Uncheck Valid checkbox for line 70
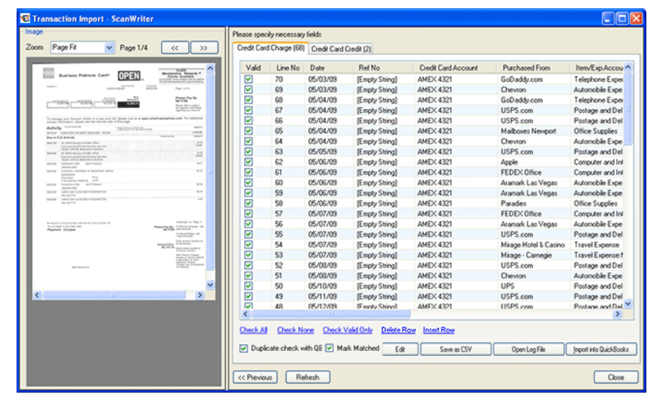The image size is (669, 402). (249, 80)
